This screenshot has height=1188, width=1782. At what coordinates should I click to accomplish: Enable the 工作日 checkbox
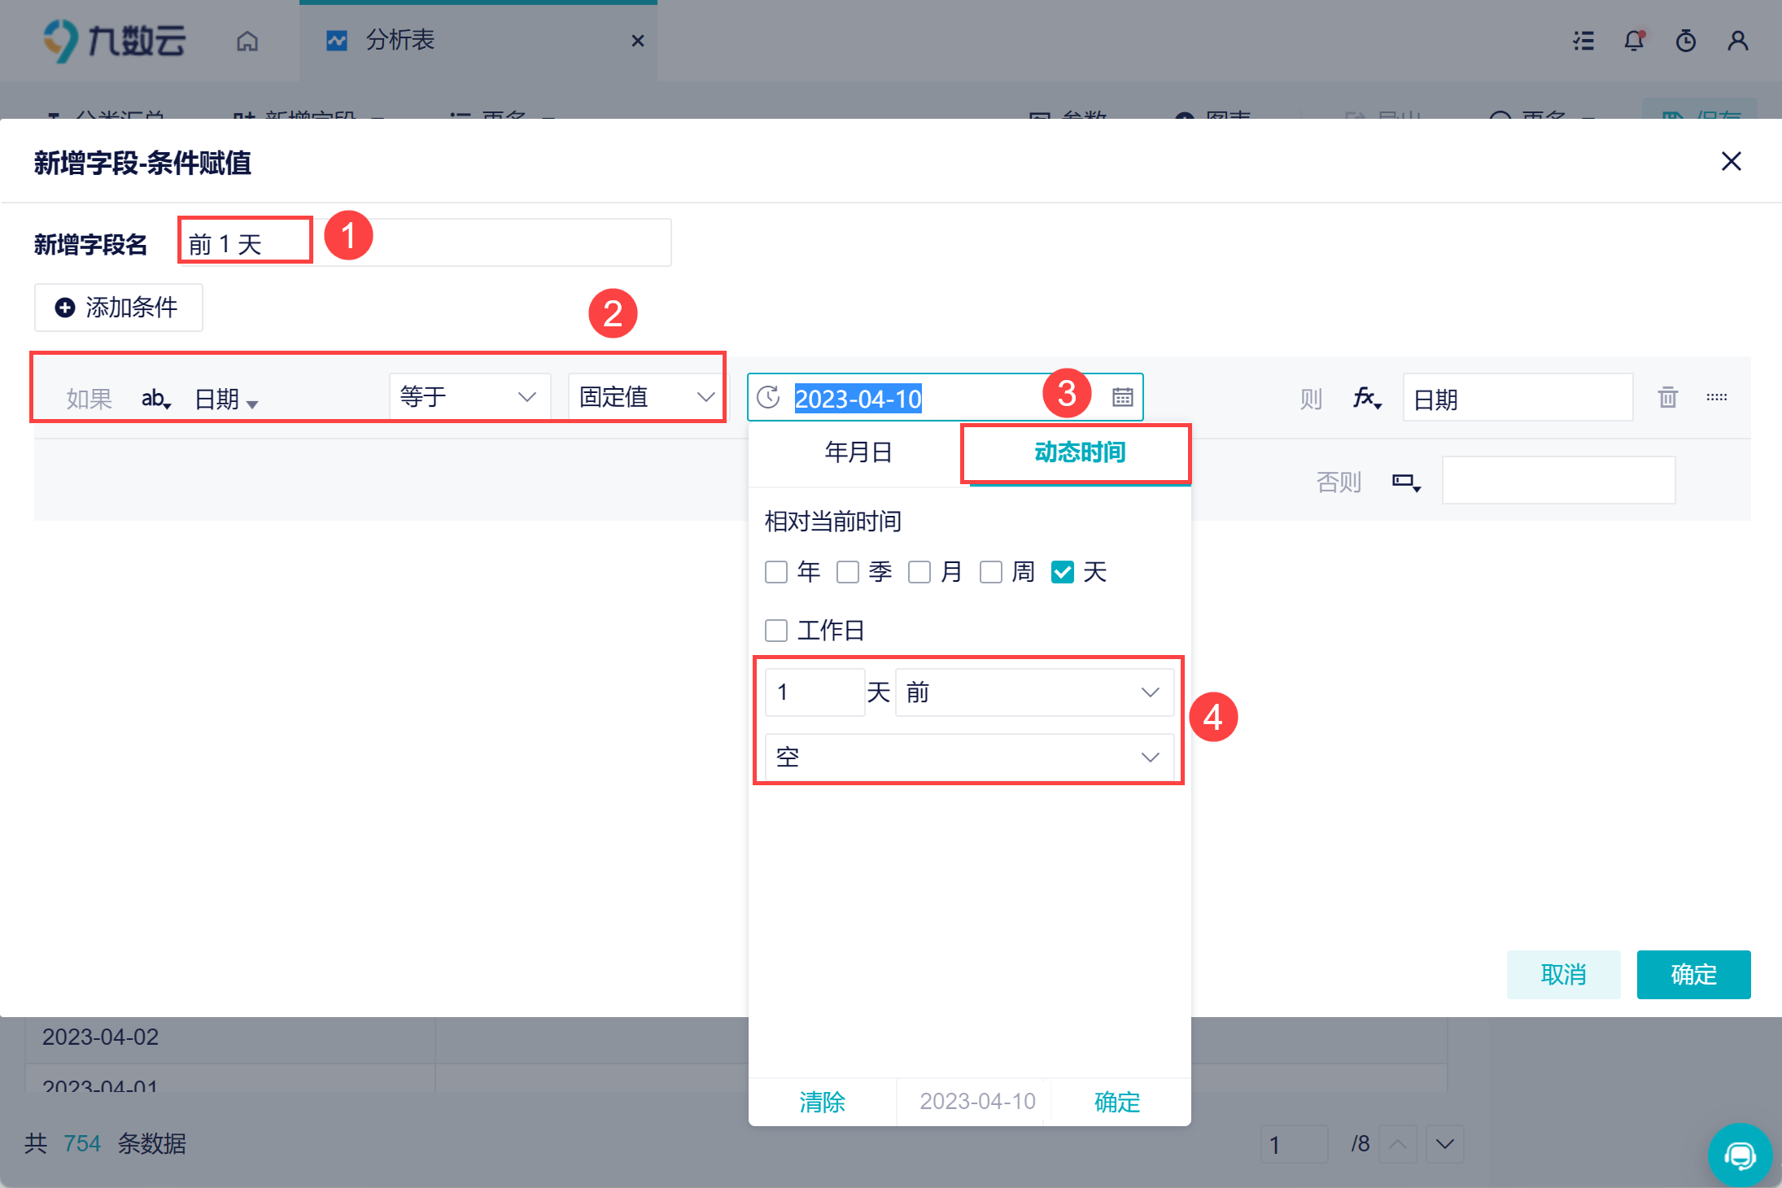776,631
